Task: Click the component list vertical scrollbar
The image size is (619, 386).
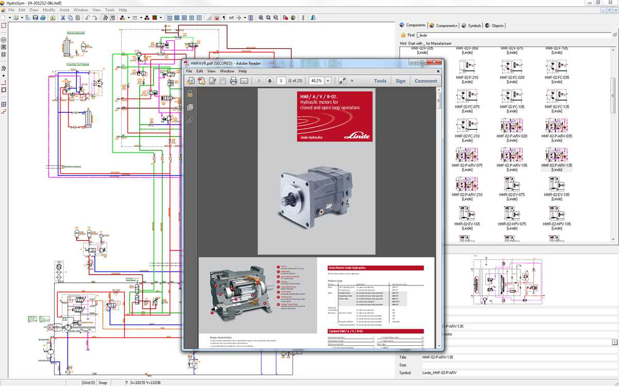Action: click(614, 144)
